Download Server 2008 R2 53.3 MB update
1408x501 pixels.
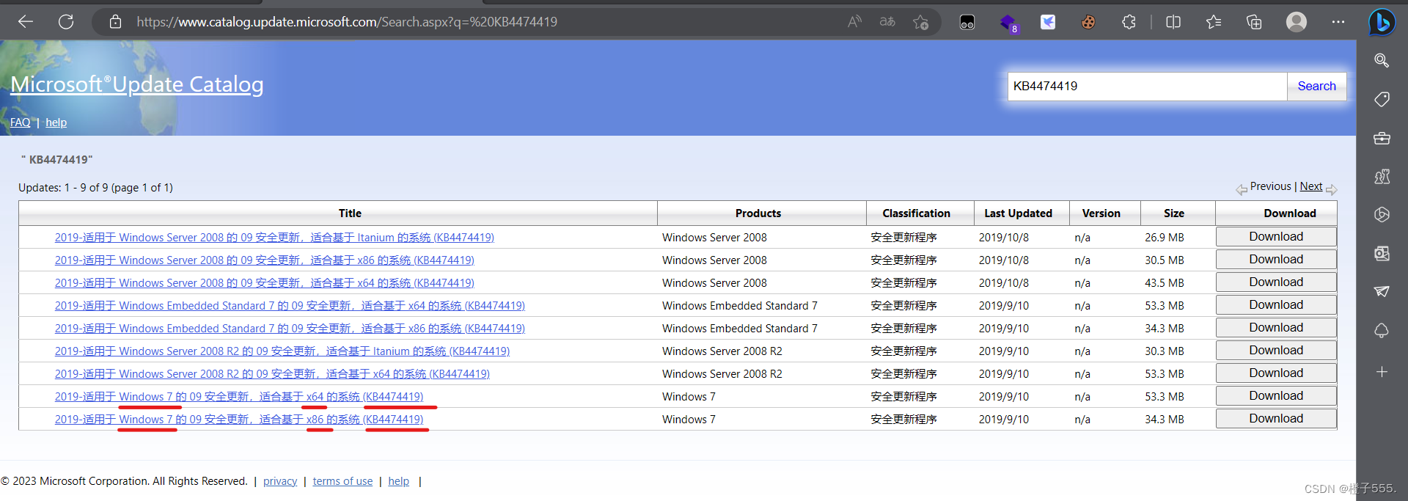click(x=1276, y=373)
